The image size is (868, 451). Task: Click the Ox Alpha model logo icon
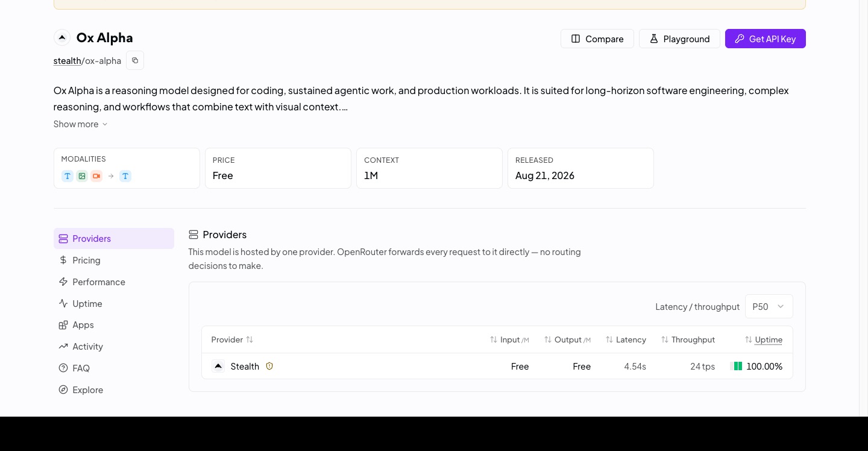click(x=62, y=37)
